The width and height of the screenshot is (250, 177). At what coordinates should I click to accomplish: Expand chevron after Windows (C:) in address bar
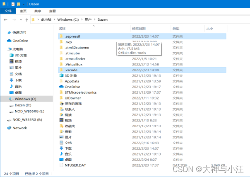[x=82, y=19]
